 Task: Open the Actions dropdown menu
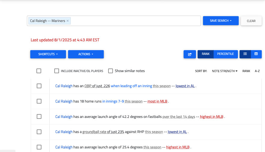[86, 54]
